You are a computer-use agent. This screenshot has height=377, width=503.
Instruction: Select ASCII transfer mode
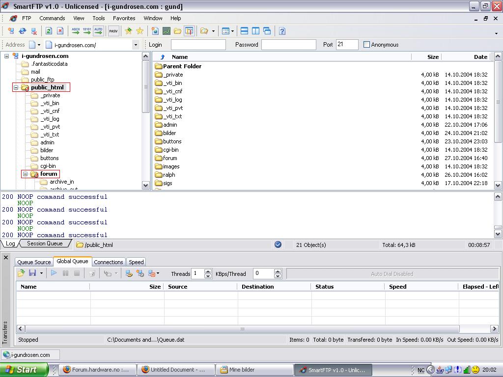76,31
